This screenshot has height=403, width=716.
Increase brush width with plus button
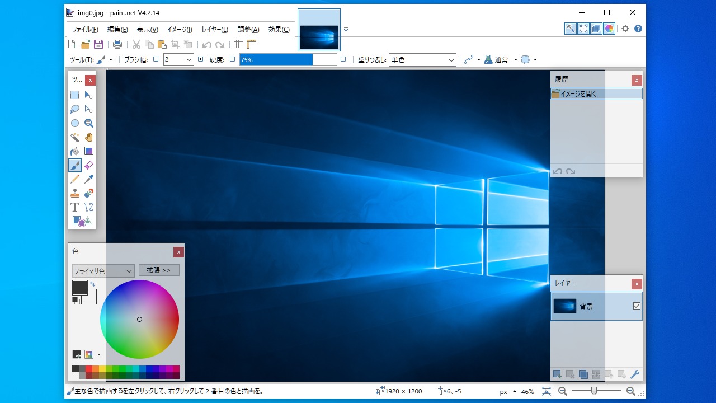tap(200, 59)
